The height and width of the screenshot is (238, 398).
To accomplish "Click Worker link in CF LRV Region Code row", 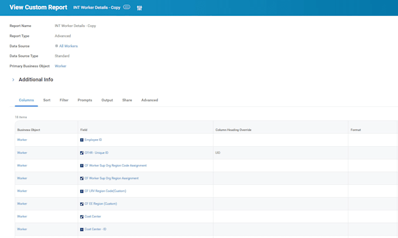I will coord(22,191).
